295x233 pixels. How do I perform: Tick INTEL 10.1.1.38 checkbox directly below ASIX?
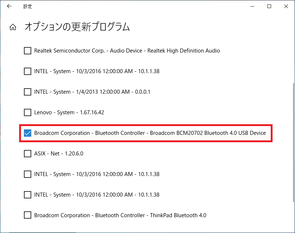pyautogui.click(x=28, y=174)
